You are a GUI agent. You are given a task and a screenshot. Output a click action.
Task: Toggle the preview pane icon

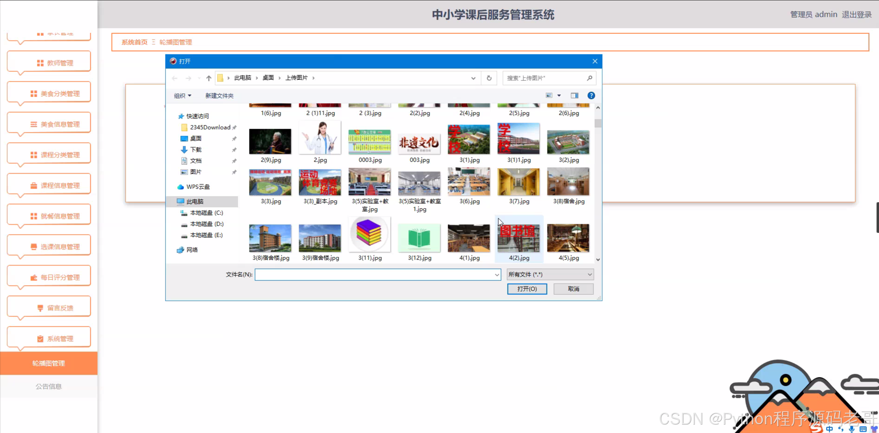pos(574,95)
